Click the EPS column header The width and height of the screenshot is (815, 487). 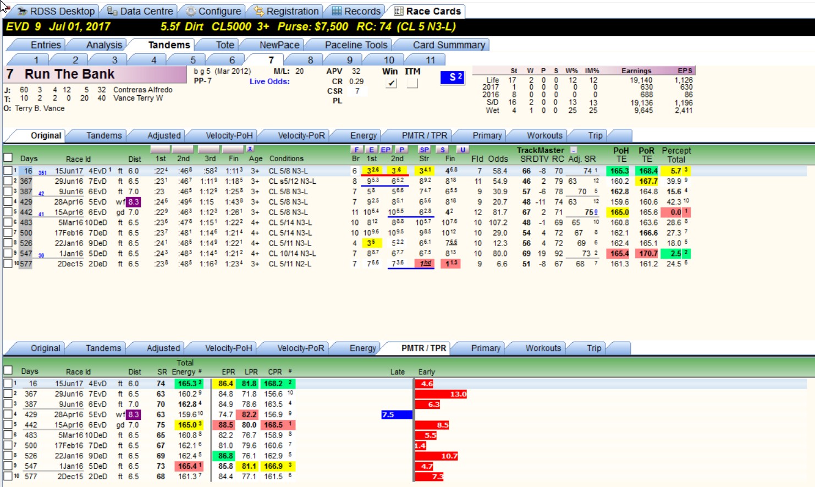tap(685, 70)
